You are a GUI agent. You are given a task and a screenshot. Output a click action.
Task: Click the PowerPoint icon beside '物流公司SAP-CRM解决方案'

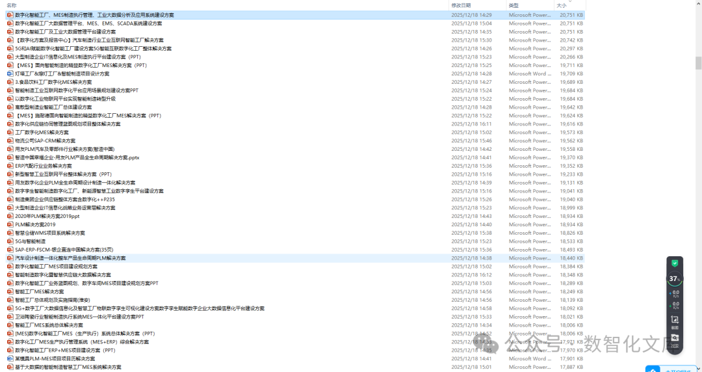click(x=10, y=140)
